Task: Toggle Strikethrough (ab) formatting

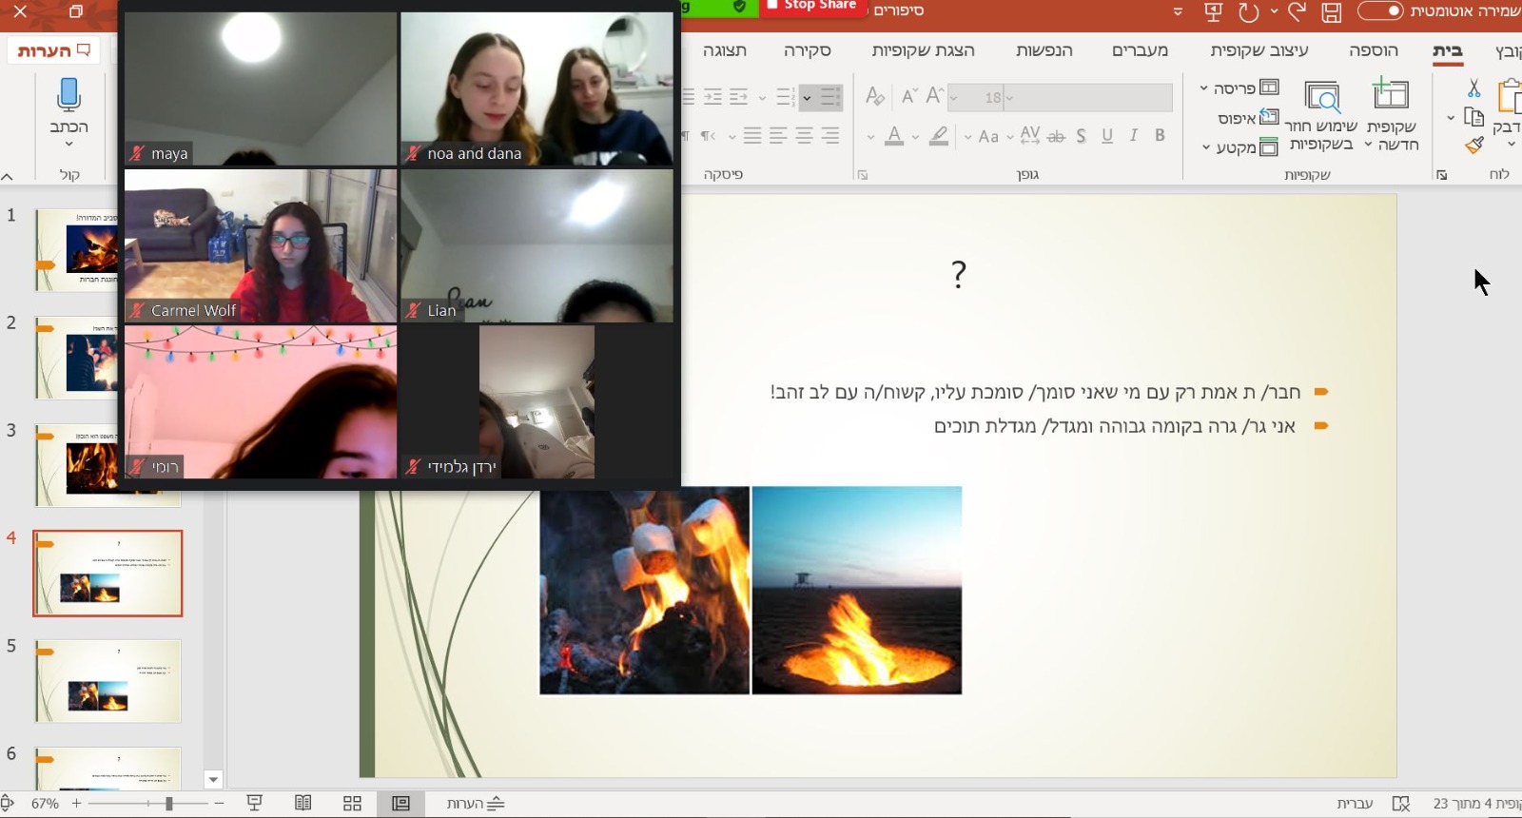Action: (x=1056, y=136)
